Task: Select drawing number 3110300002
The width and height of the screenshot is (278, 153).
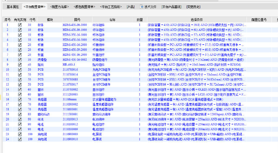Action: coord(70,104)
